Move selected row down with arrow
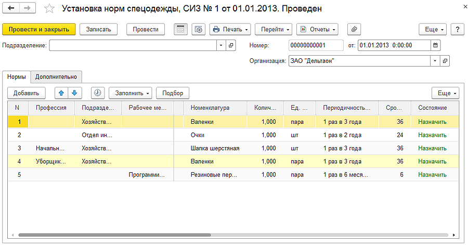468x245 pixels. 74,93
